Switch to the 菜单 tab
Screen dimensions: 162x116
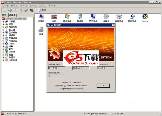click(x=4, y=15)
